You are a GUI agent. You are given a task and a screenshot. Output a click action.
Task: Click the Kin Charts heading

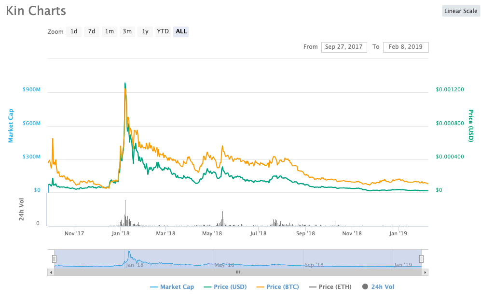(x=36, y=11)
